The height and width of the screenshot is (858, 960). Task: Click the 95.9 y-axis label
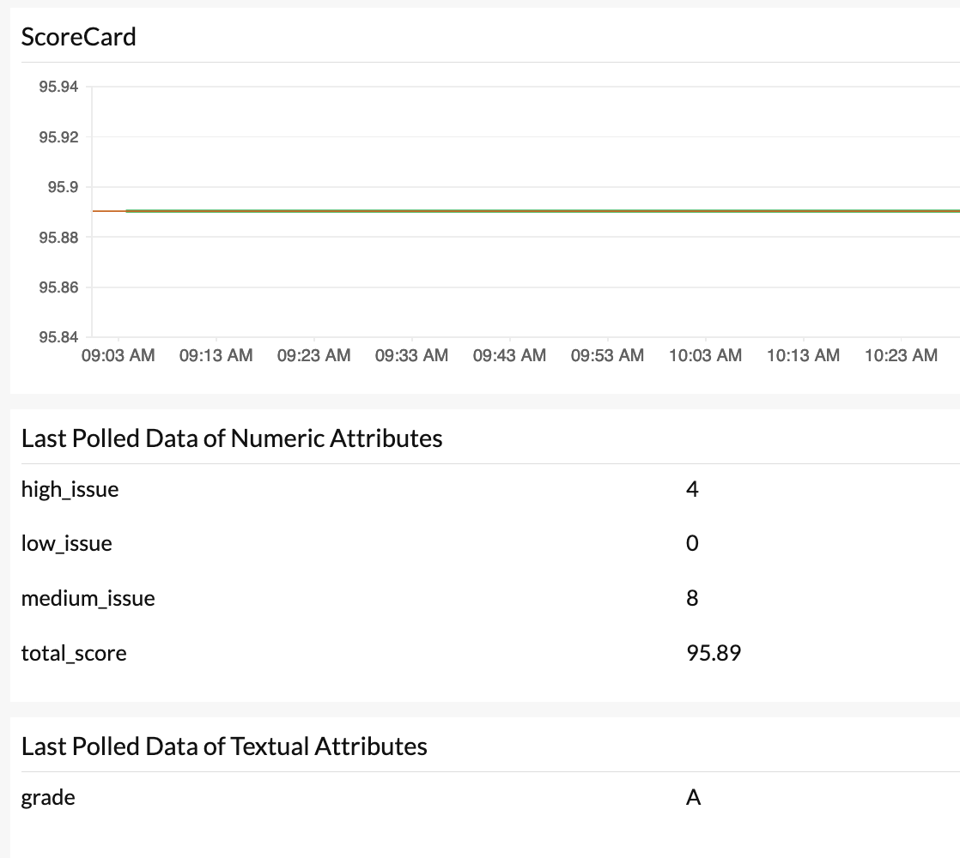(x=64, y=187)
